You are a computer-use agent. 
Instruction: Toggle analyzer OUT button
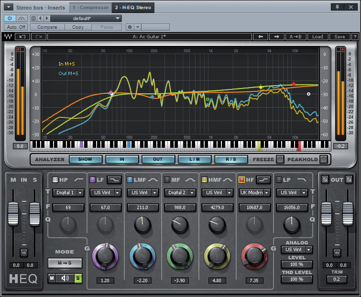pyautogui.click(x=158, y=159)
